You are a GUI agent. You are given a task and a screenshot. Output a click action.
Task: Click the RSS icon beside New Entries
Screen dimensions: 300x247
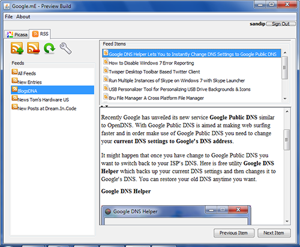[14, 81]
